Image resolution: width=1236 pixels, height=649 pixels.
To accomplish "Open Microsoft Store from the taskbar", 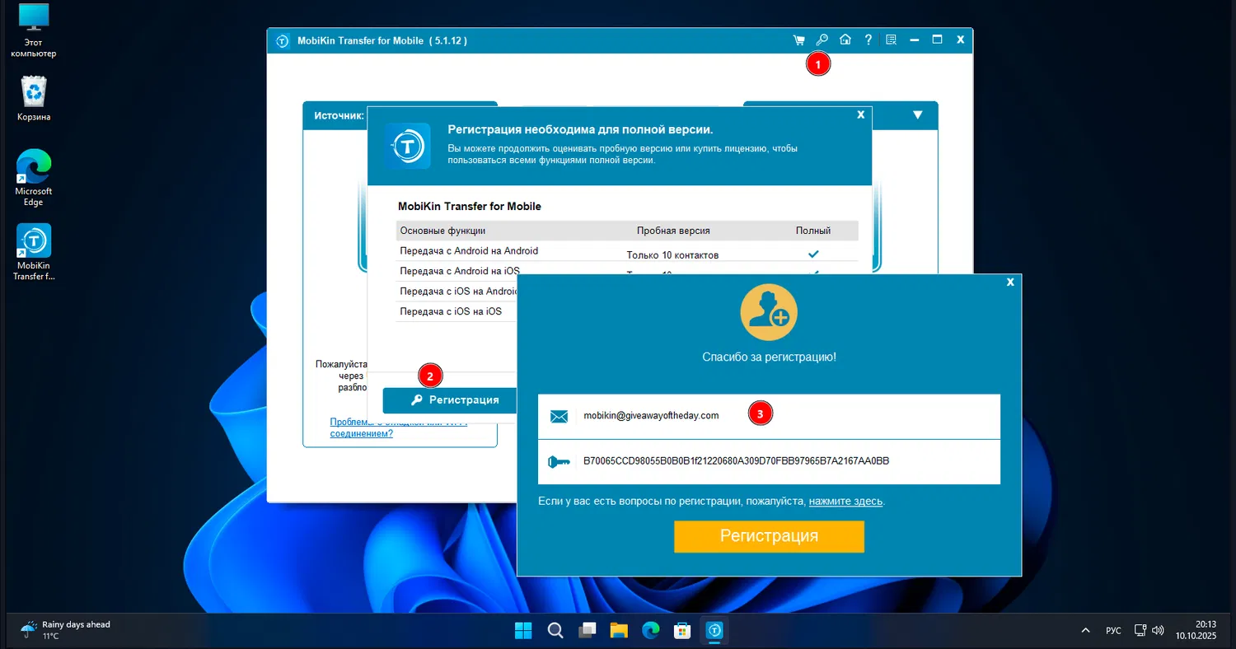I will pos(683,631).
